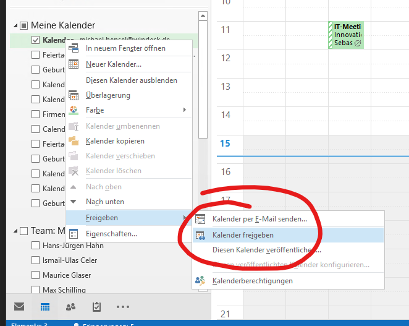Click the Überlagerung overlay icon
Screen dimensions: 409x326
tap(74, 95)
